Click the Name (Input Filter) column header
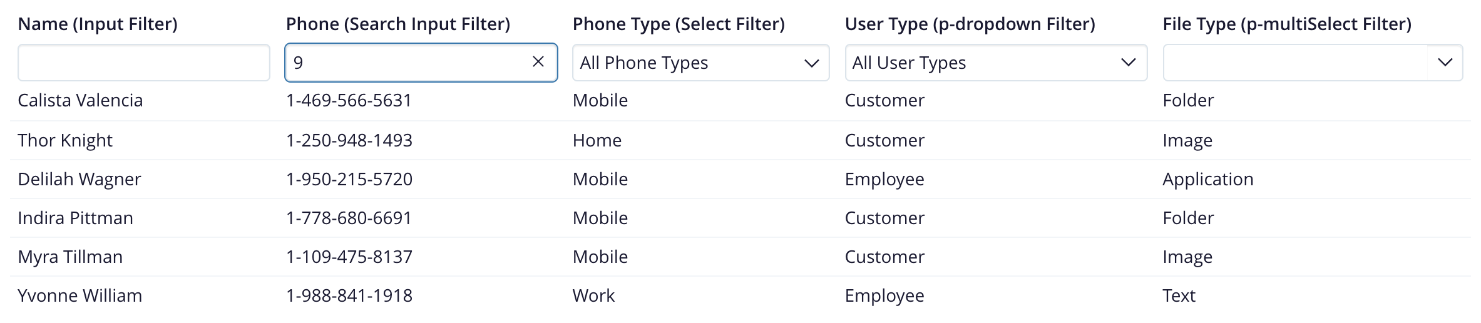The width and height of the screenshot is (1481, 323). [x=98, y=24]
